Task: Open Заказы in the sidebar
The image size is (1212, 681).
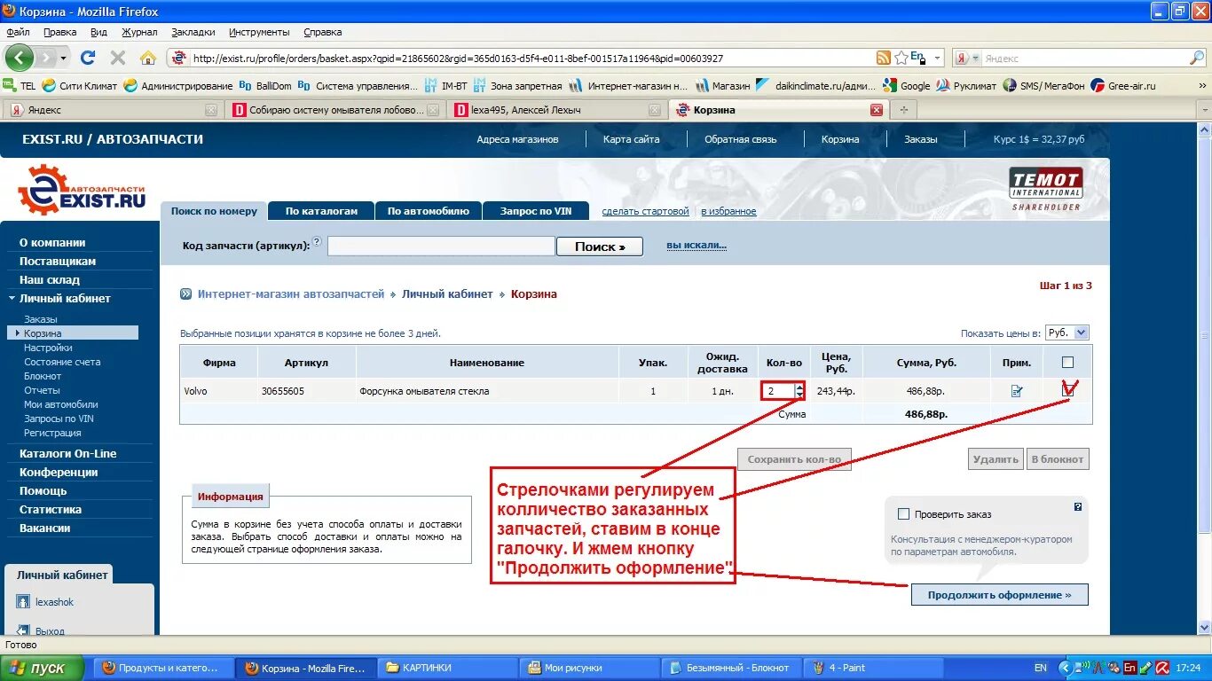Action: (41, 319)
